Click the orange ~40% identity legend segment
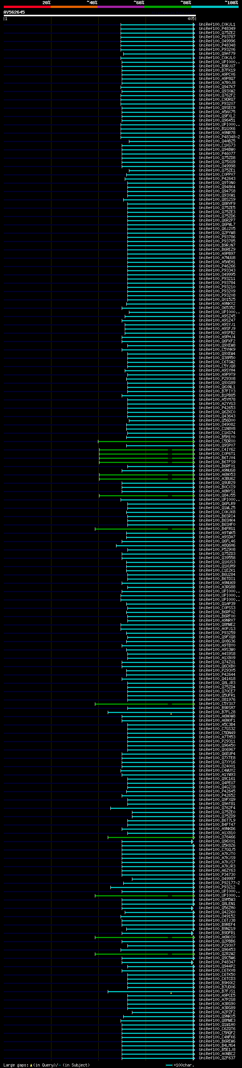This screenshot has height=1068, width=242. click(x=74, y=7)
